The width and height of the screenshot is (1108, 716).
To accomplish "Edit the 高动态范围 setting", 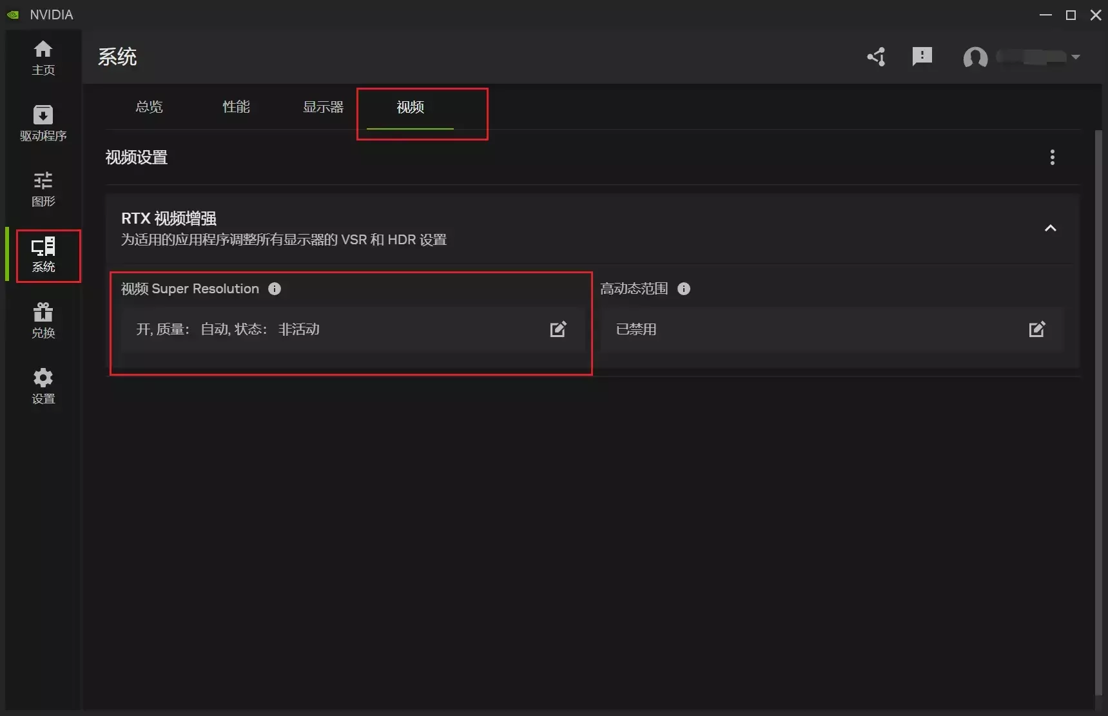I will tap(1037, 329).
